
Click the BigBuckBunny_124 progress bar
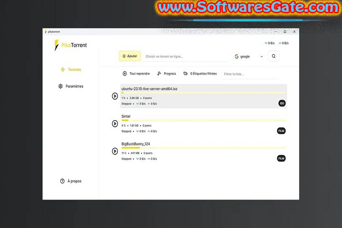tap(203, 148)
